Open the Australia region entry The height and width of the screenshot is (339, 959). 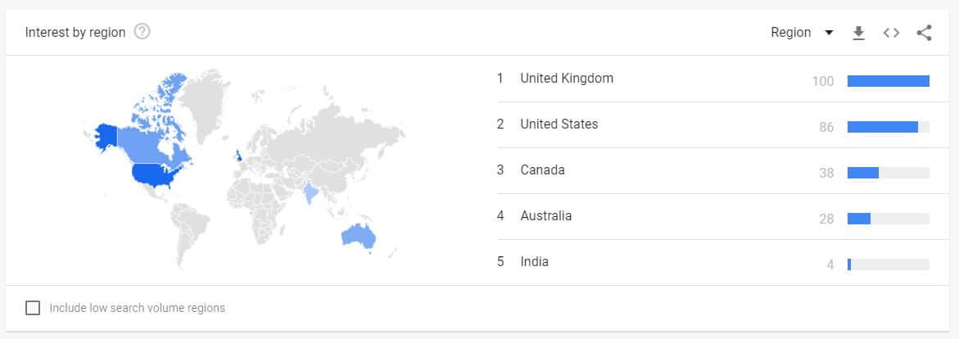coord(546,216)
